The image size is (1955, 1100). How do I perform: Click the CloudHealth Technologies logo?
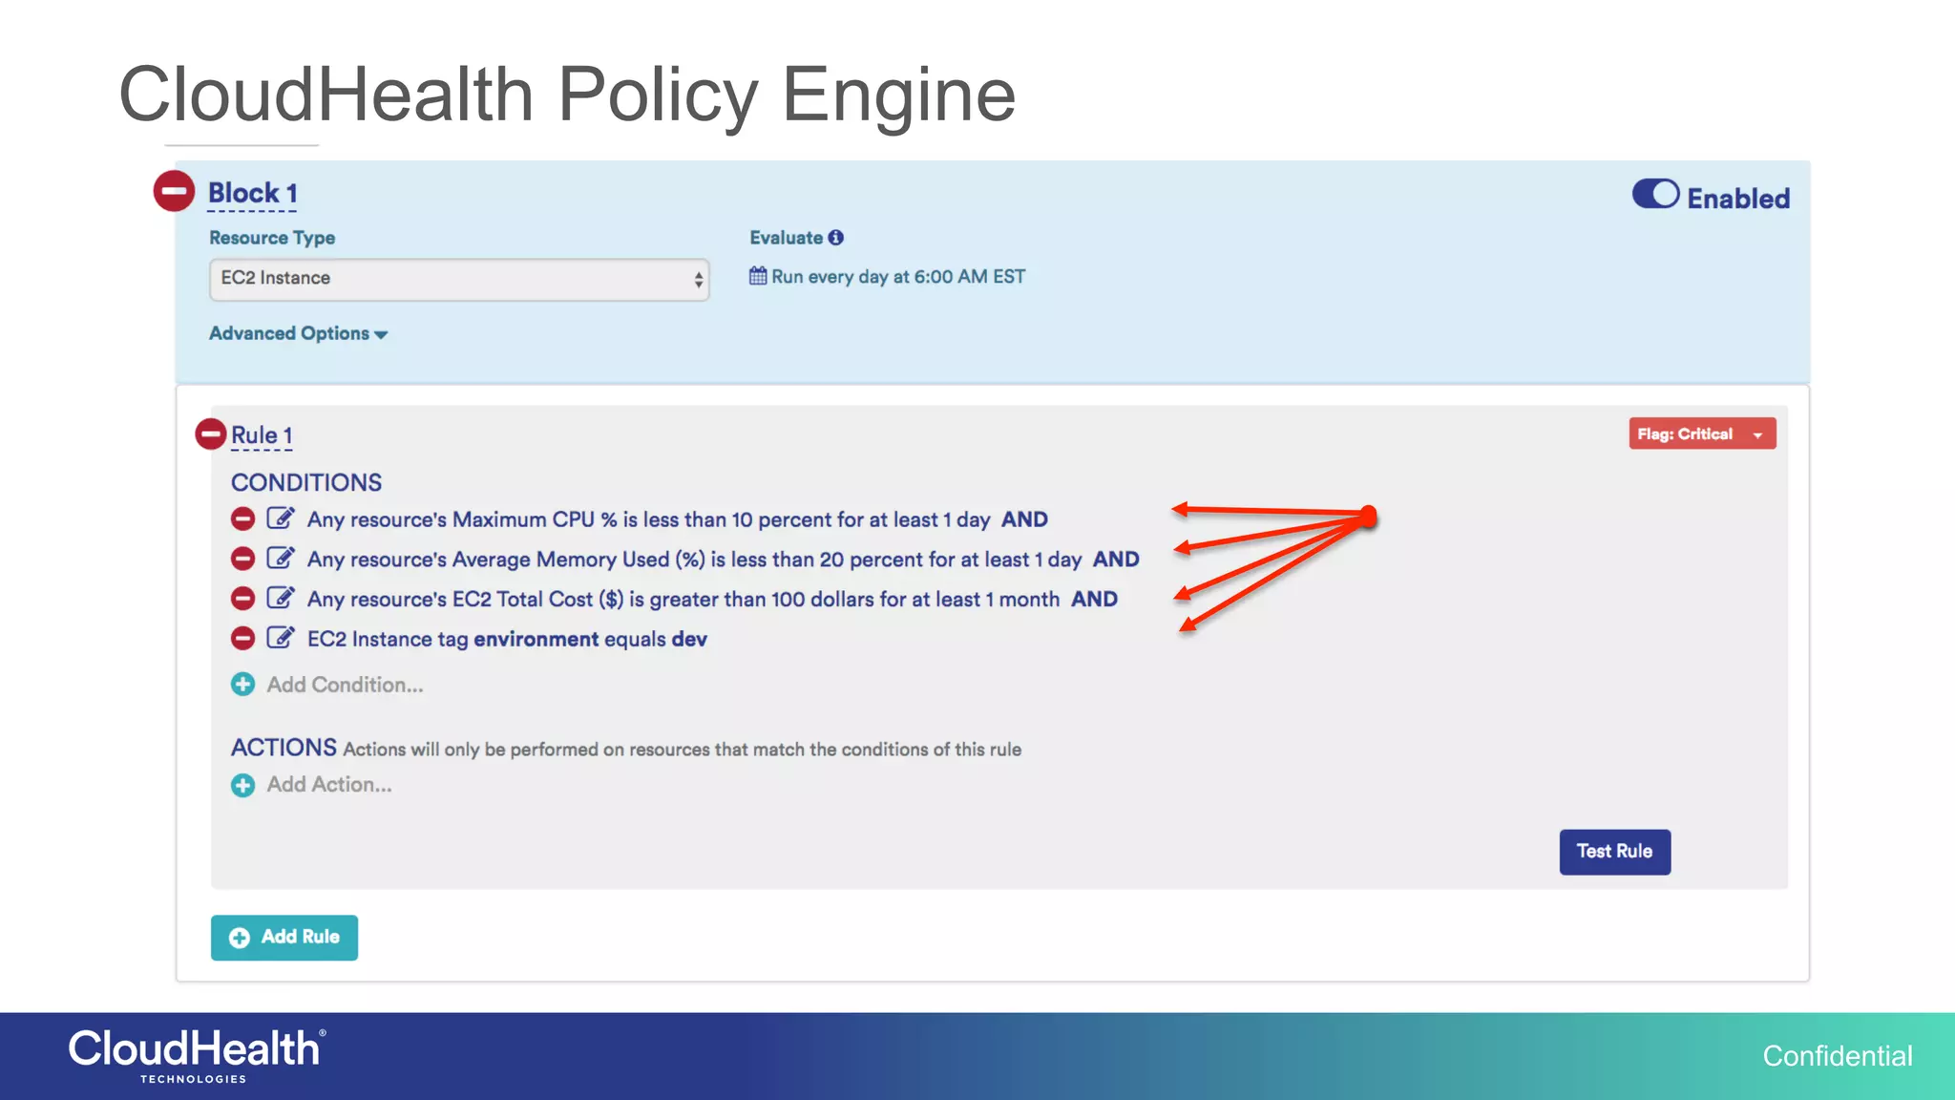click(197, 1055)
